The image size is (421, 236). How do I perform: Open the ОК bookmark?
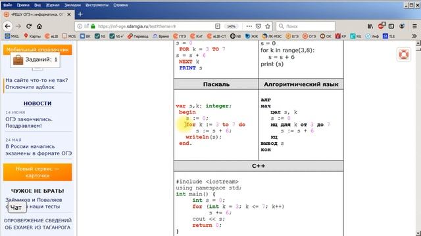click(x=326, y=36)
